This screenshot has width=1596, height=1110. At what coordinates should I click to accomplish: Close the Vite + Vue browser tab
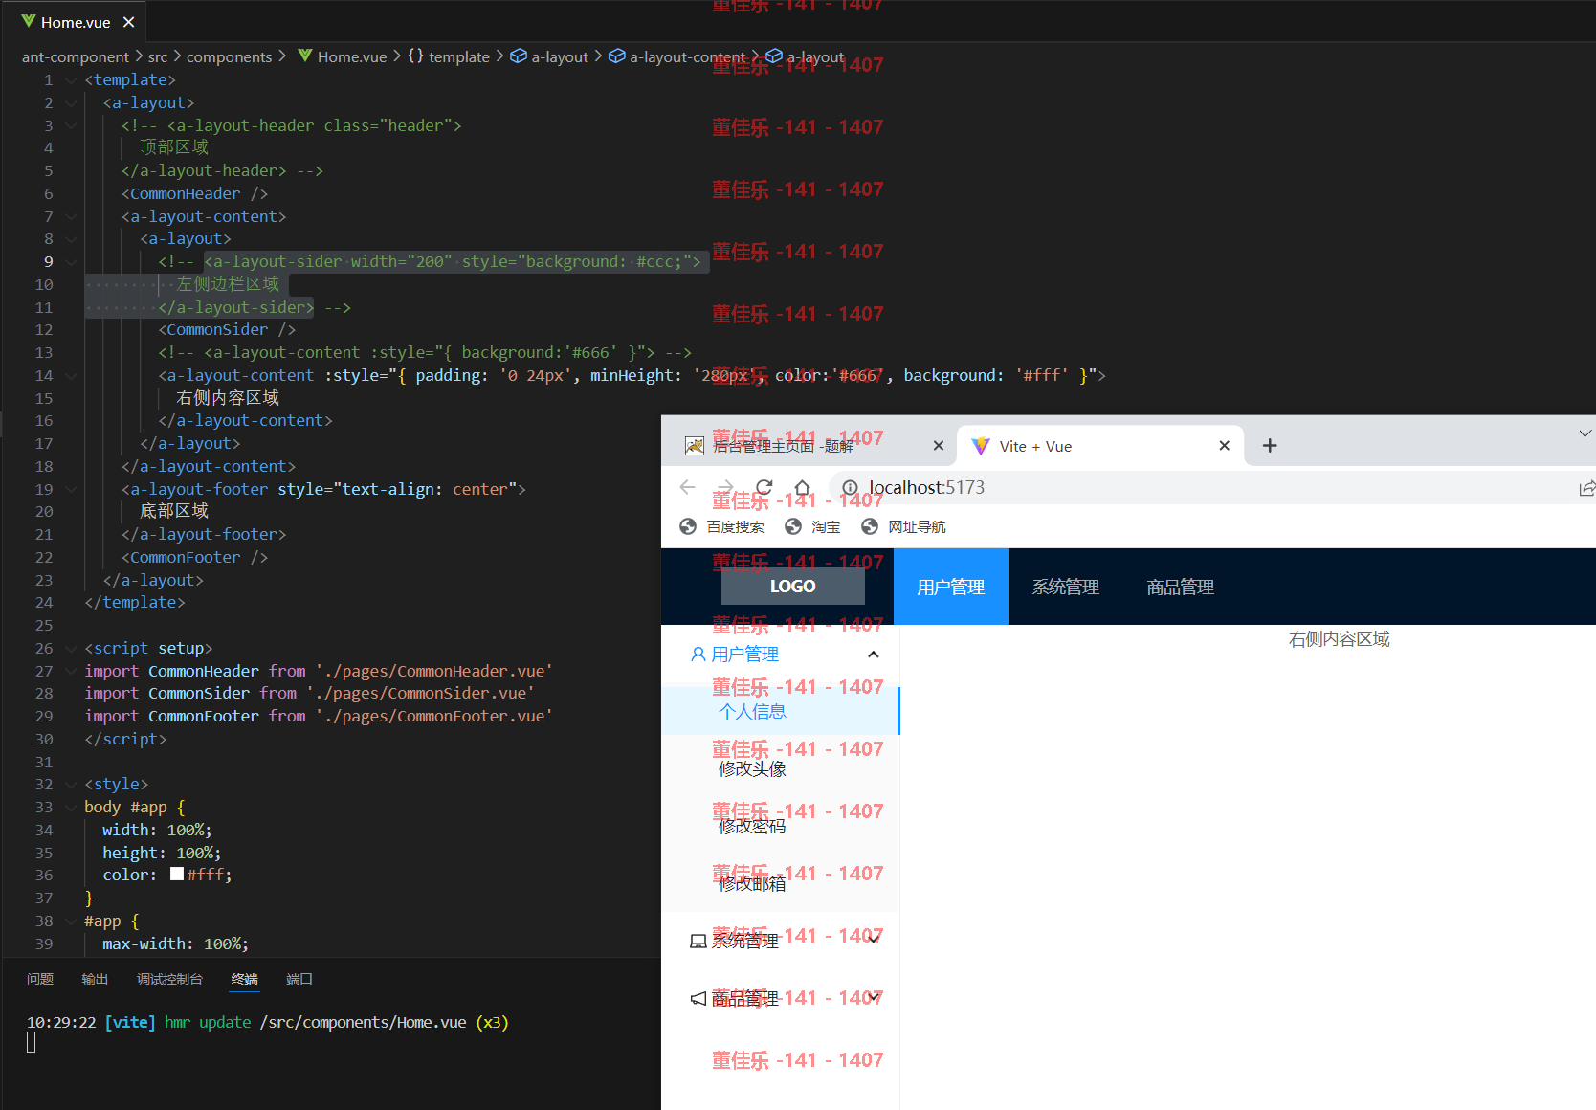click(x=1224, y=446)
